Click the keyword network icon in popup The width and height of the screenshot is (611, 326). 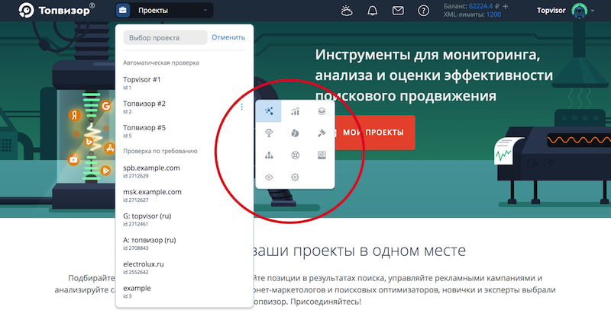[269, 111]
